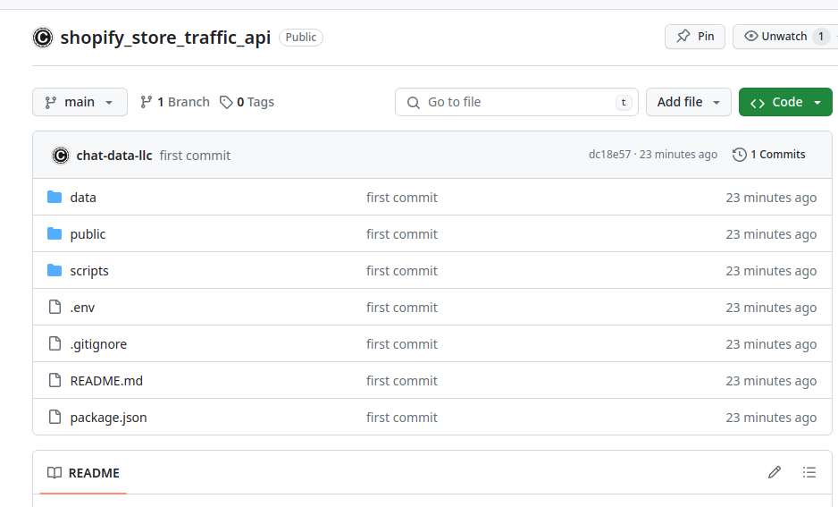Click the tag icon next to 0 Tags

click(x=226, y=102)
